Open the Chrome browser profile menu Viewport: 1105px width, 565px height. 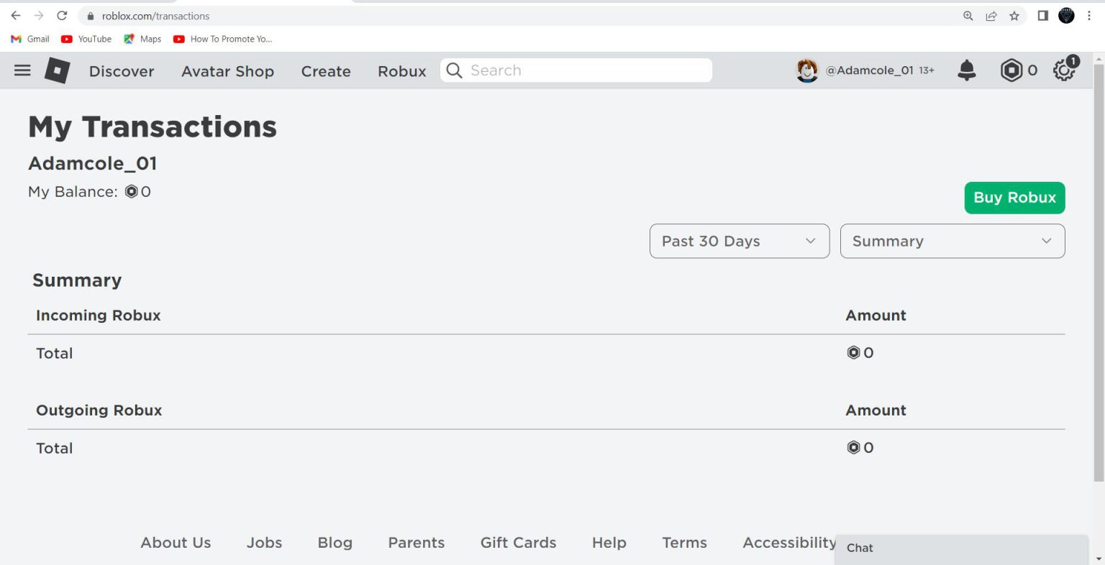tap(1066, 15)
